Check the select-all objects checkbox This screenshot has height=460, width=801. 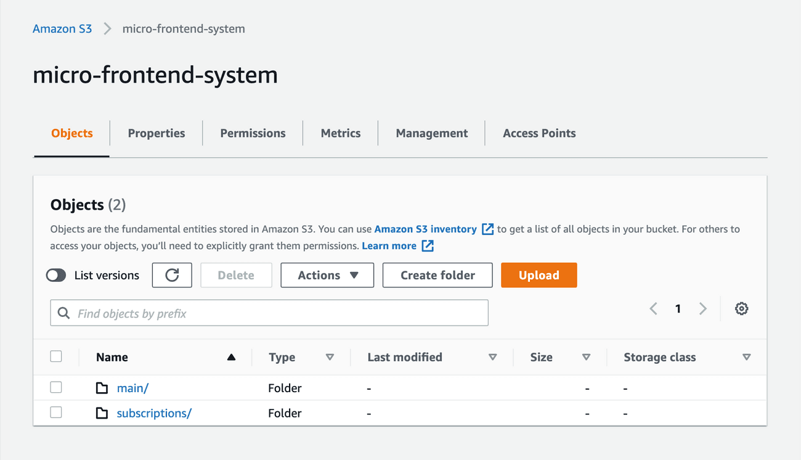point(56,356)
